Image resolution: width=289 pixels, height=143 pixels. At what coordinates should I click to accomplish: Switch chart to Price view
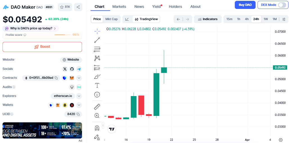click(x=97, y=19)
